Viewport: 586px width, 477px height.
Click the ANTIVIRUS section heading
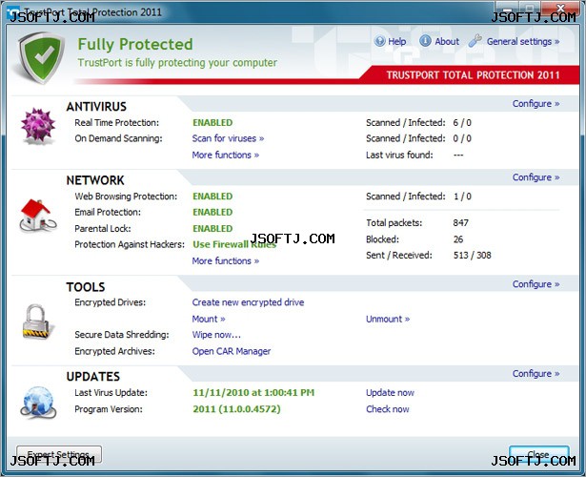pos(96,107)
